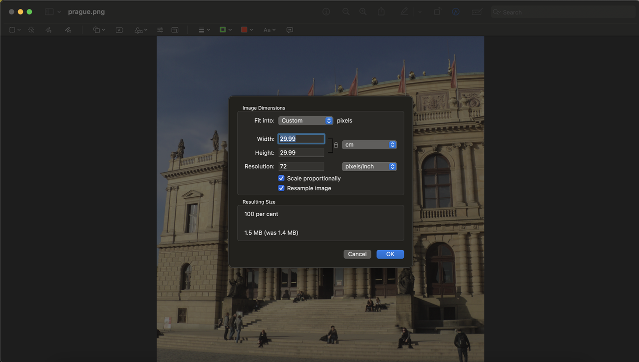Click the Instant Alpha magic wand tool

[x=31, y=30]
